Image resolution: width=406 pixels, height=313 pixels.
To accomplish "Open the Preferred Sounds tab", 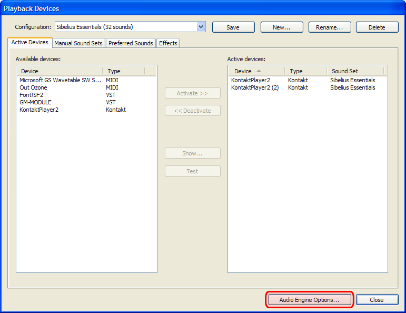I will click(x=131, y=43).
